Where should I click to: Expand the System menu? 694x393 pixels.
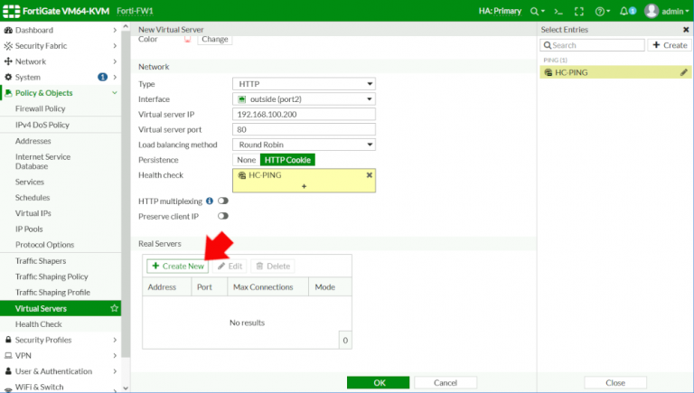tap(61, 77)
